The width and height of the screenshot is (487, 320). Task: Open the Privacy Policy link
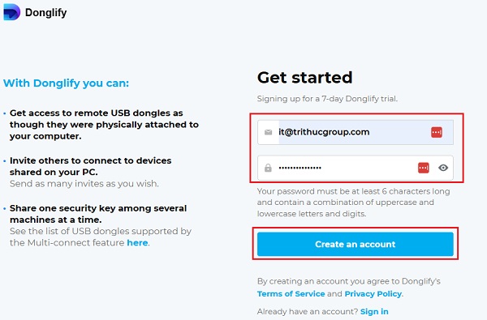tap(373, 293)
